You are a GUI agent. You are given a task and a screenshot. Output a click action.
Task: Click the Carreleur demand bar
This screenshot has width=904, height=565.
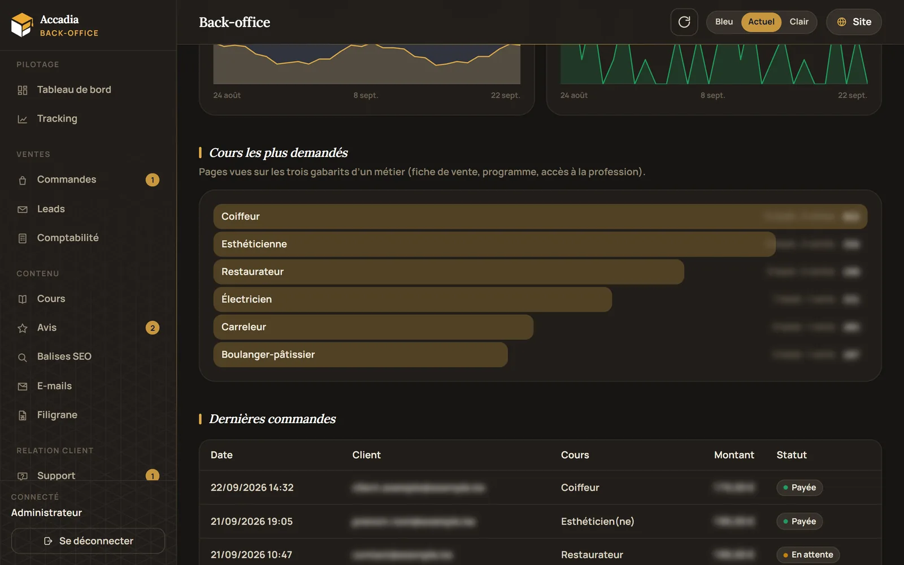(373, 327)
